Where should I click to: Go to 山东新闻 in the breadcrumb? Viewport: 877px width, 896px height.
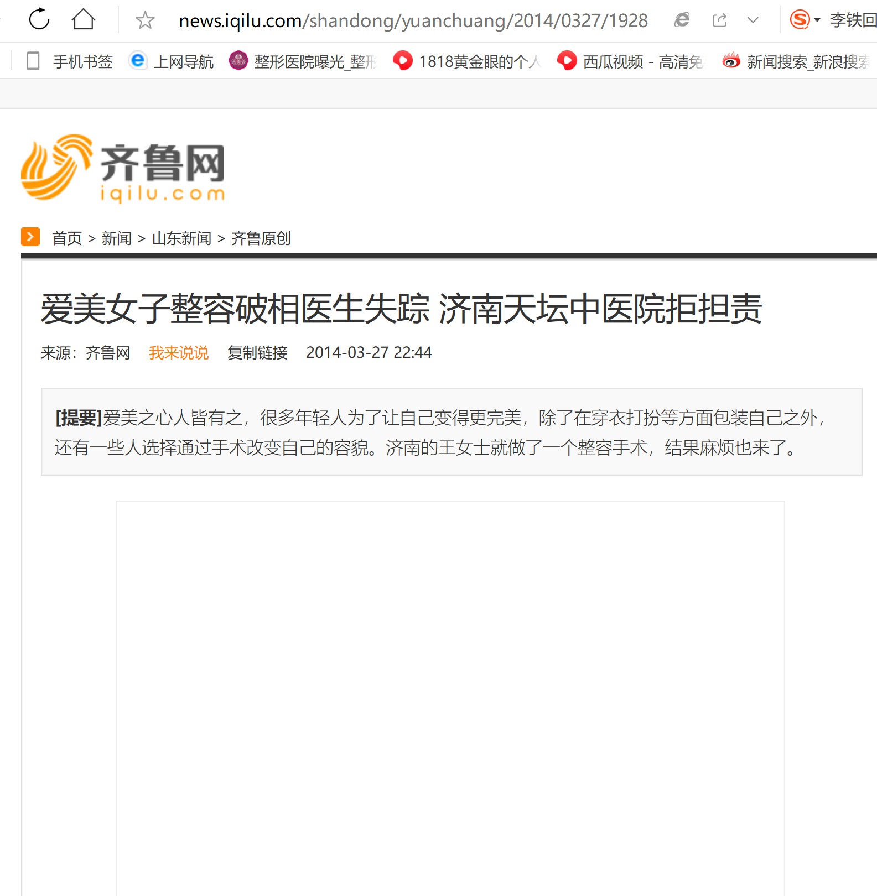pos(181,238)
